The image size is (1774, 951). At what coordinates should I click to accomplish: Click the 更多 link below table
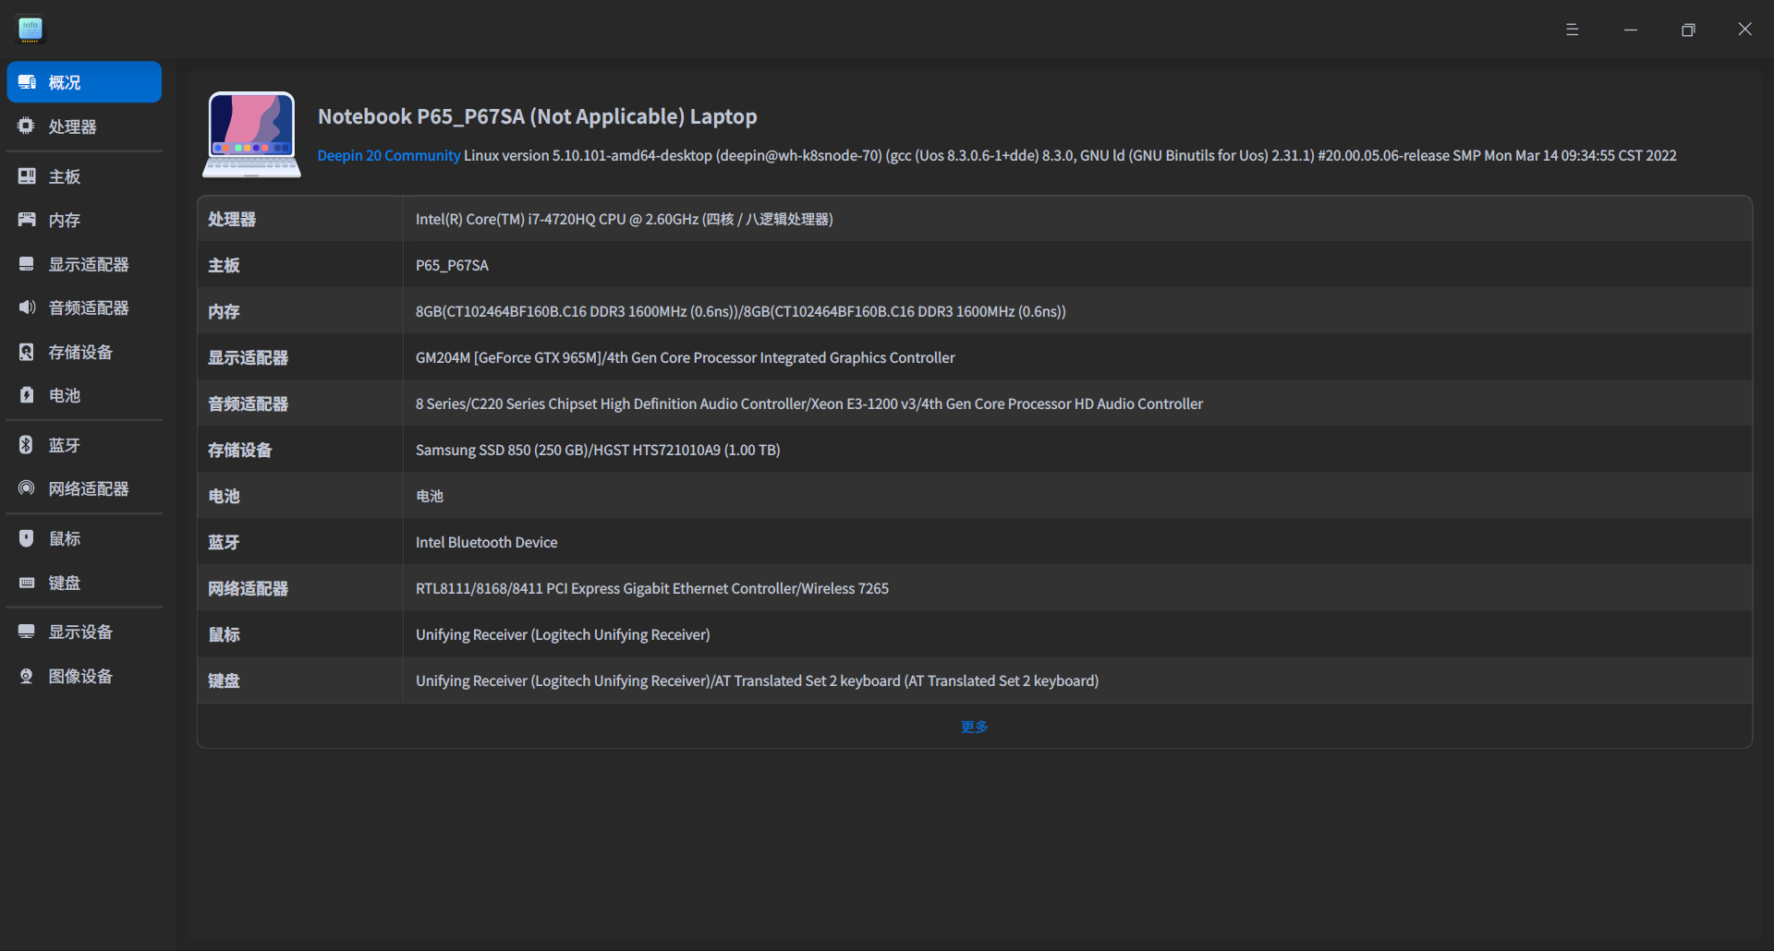click(x=974, y=727)
